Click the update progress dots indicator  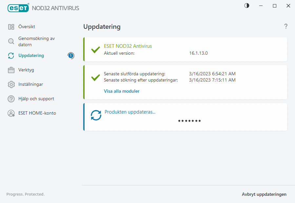[x=189, y=121]
